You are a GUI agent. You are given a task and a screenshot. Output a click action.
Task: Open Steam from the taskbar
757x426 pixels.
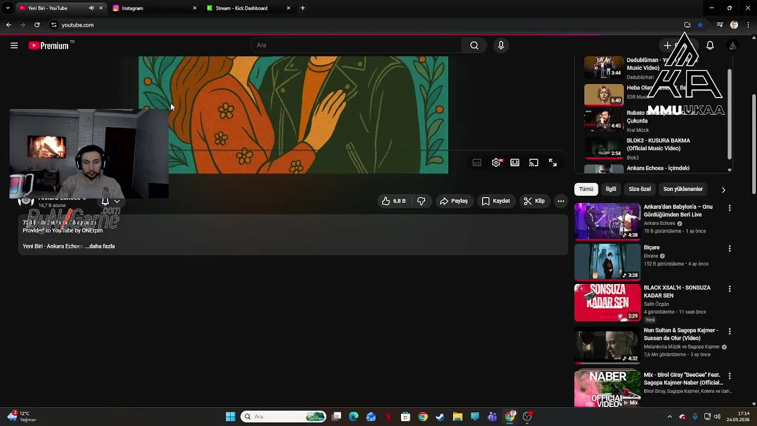click(x=440, y=417)
